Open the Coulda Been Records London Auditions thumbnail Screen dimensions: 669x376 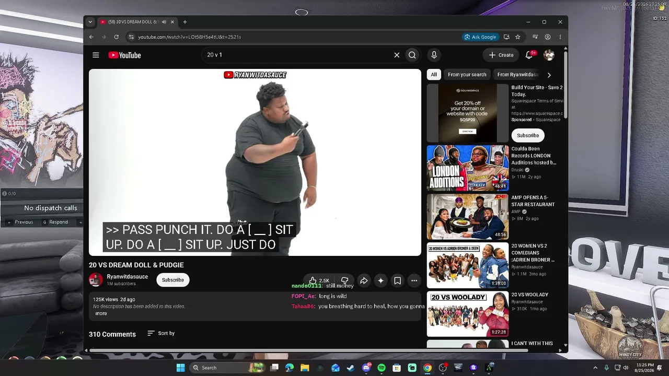468,168
